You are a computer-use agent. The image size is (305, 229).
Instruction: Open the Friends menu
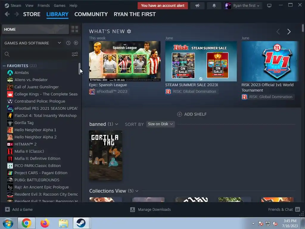[43, 5]
